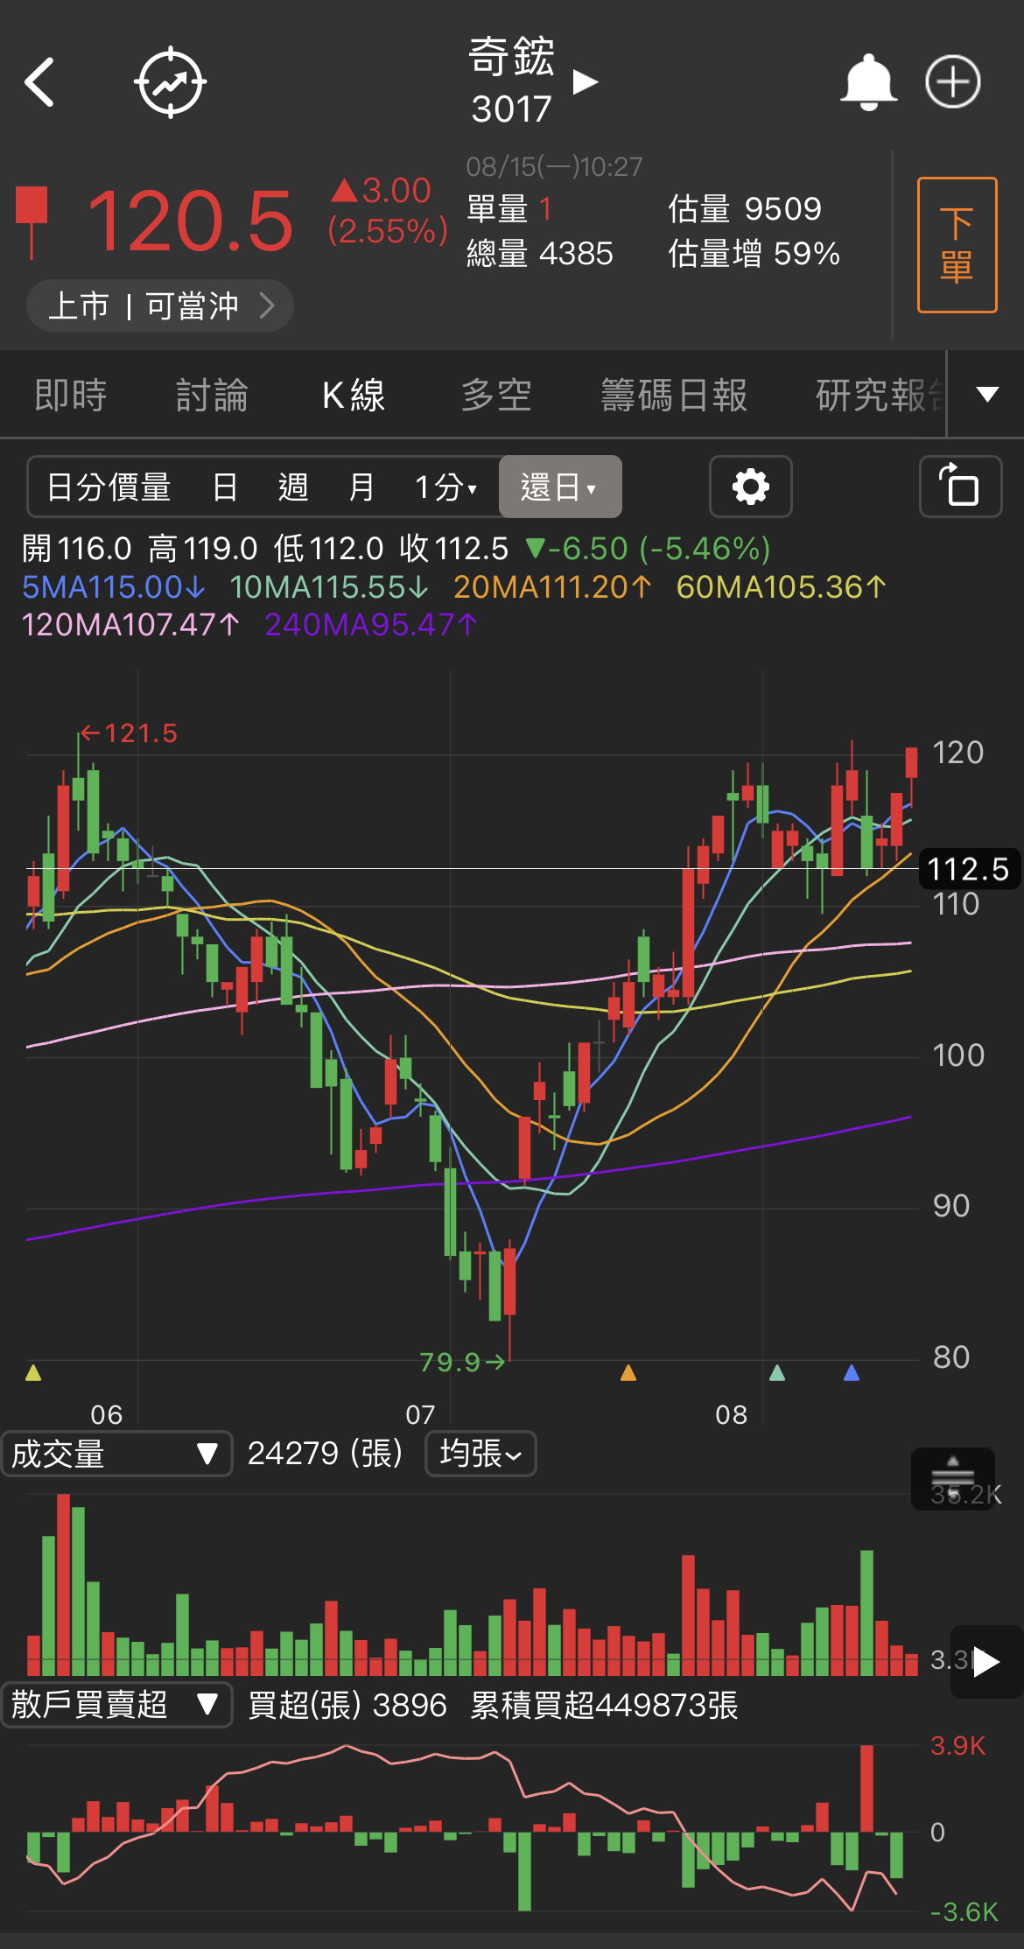Open the chart target analysis icon
Screen dimensions: 1024x1949
170,83
